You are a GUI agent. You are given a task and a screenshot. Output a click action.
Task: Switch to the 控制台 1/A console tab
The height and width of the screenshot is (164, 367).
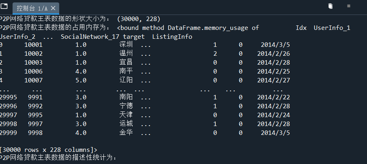point(32,7)
